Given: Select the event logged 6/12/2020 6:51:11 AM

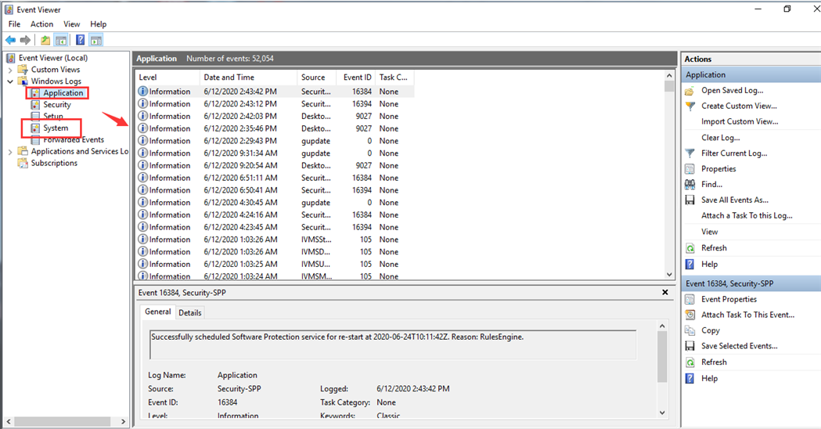Looking at the screenshot, I should point(275,178).
